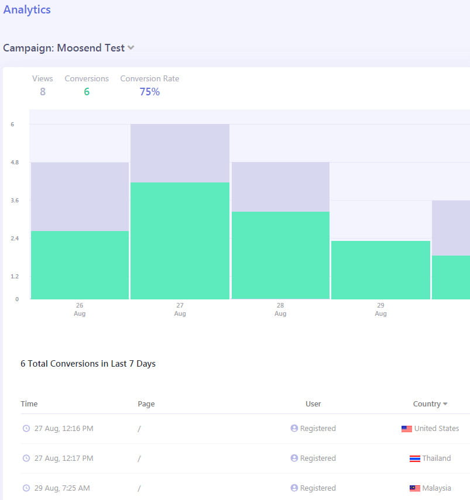
Task: Click the sort arrow next to Country
Action: [x=445, y=404]
